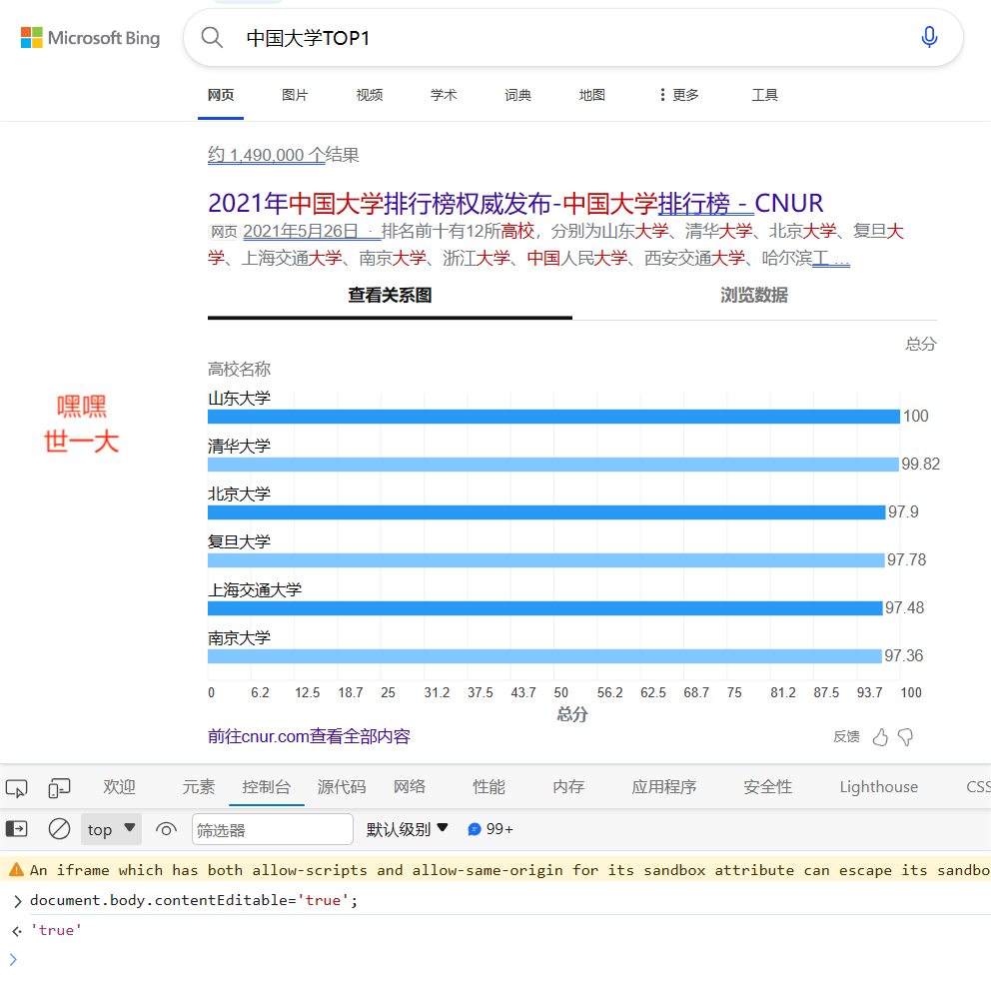The height and width of the screenshot is (983, 991).
Task: Open DevTools 源代码 tab
Action: click(342, 787)
